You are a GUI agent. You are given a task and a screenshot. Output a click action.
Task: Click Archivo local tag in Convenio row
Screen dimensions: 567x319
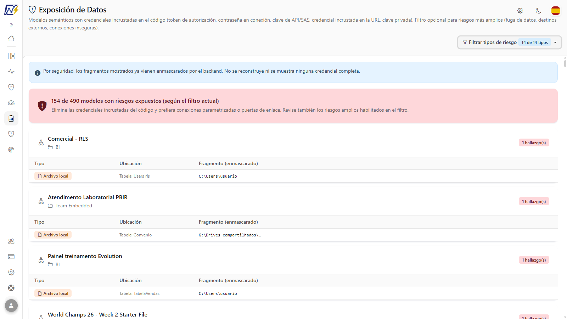tap(53, 235)
